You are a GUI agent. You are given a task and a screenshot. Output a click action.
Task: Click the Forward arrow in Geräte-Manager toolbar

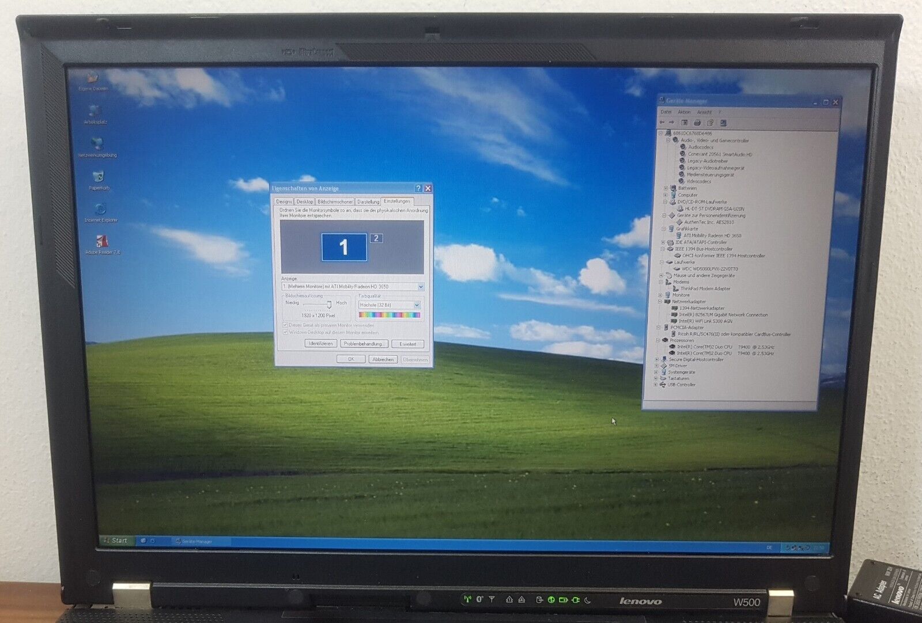(671, 123)
